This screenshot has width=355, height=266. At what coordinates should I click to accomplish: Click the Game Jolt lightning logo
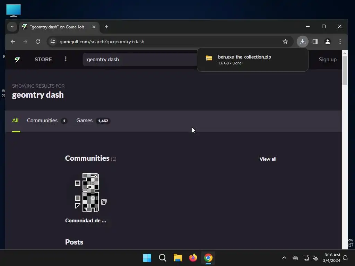[17, 60]
